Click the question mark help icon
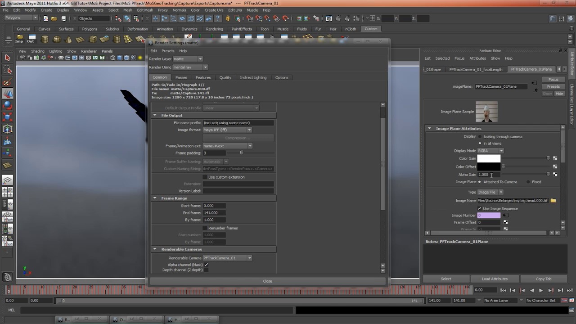This screenshot has height=324, width=576. point(218,18)
